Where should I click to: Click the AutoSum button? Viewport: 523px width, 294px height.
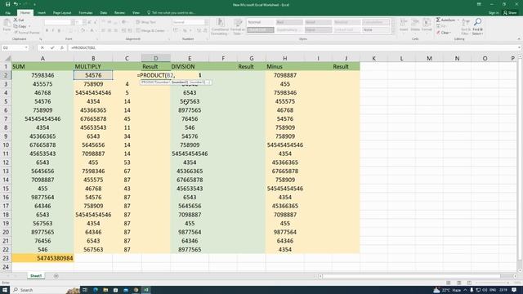pyautogui.click(x=445, y=20)
